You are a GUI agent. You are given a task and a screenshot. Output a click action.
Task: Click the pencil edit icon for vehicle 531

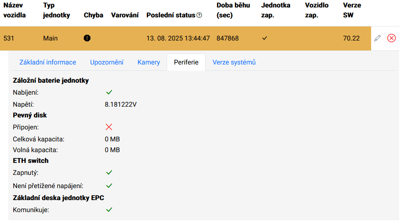tap(377, 38)
